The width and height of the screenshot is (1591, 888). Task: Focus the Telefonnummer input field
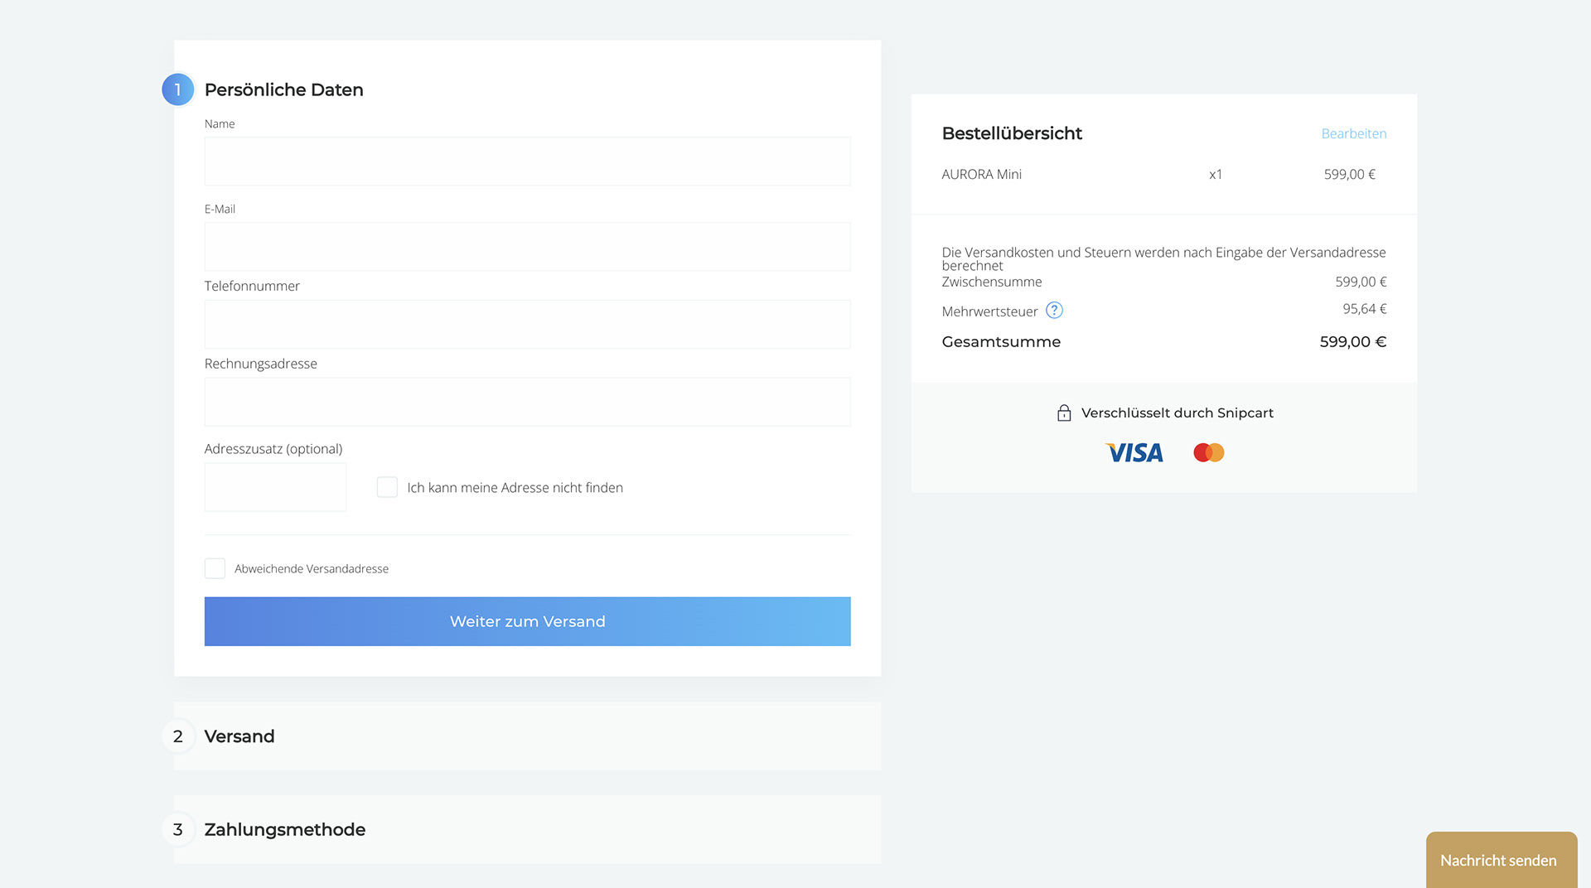click(527, 324)
